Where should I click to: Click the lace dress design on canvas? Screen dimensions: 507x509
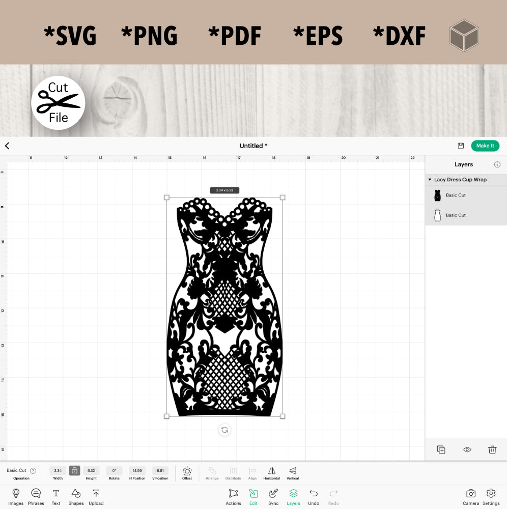pos(224,307)
